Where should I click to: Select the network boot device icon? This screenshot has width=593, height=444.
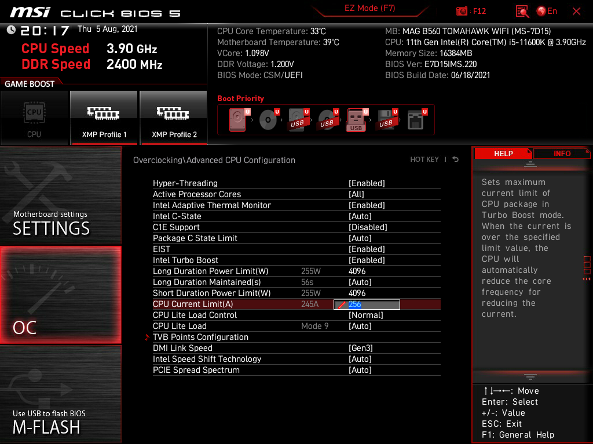(x=417, y=120)
